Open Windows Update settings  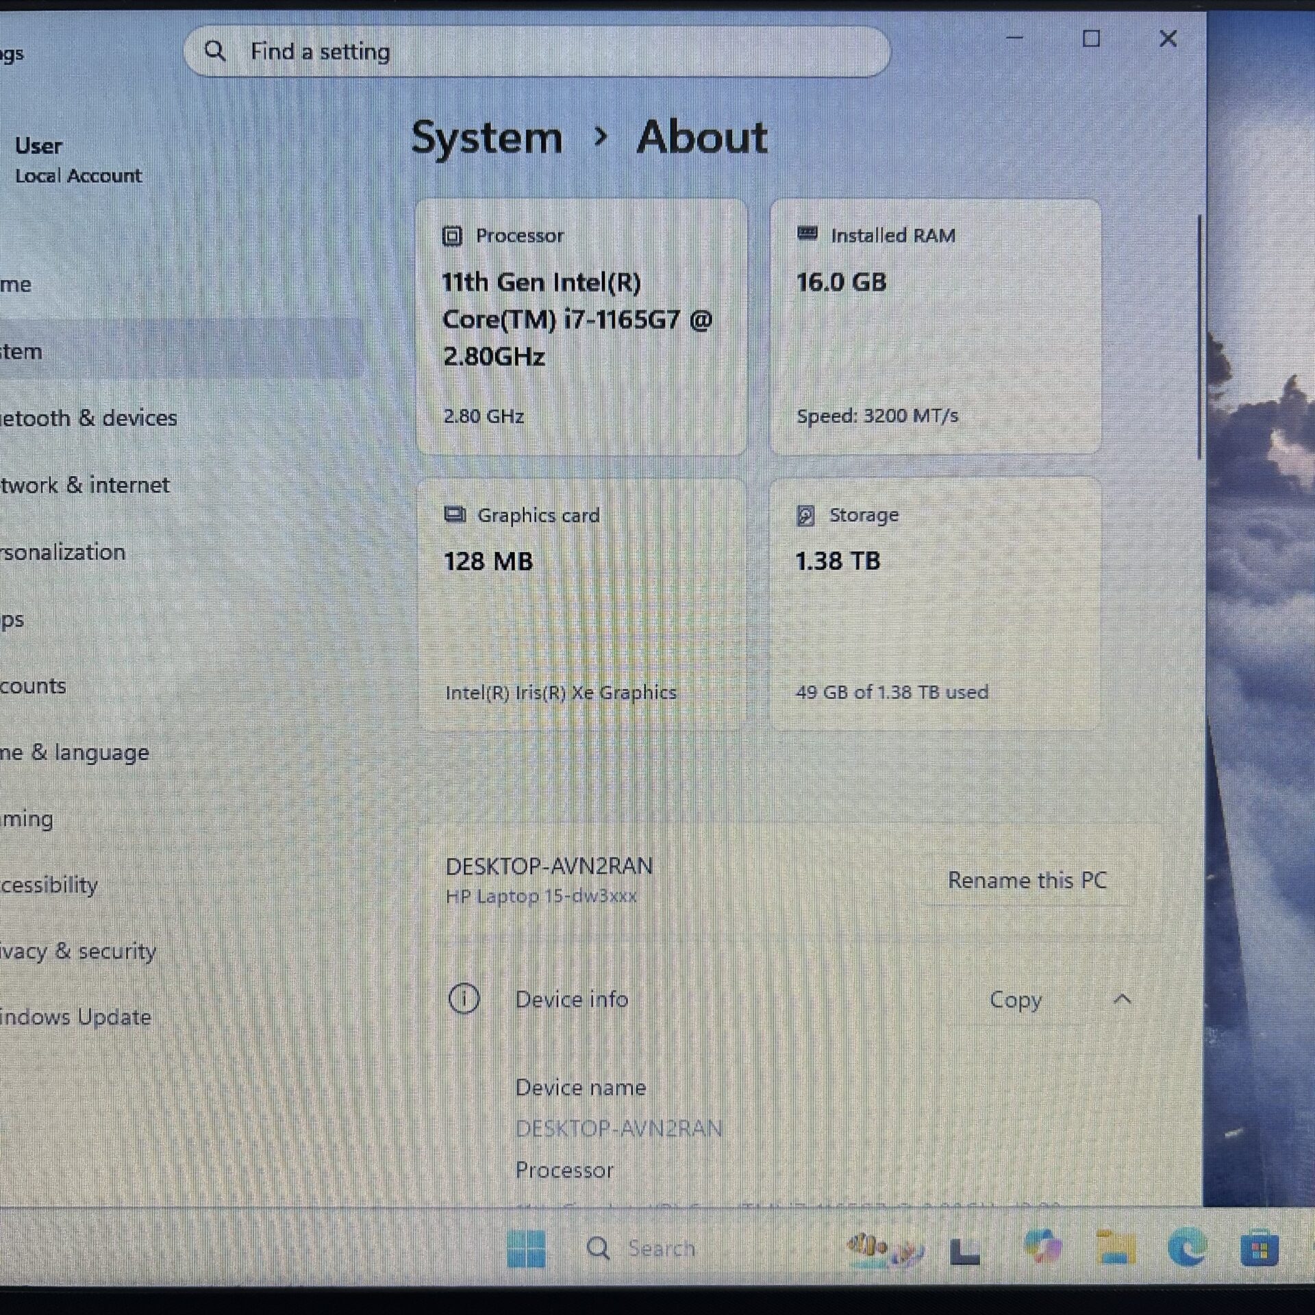point(75,1017)
